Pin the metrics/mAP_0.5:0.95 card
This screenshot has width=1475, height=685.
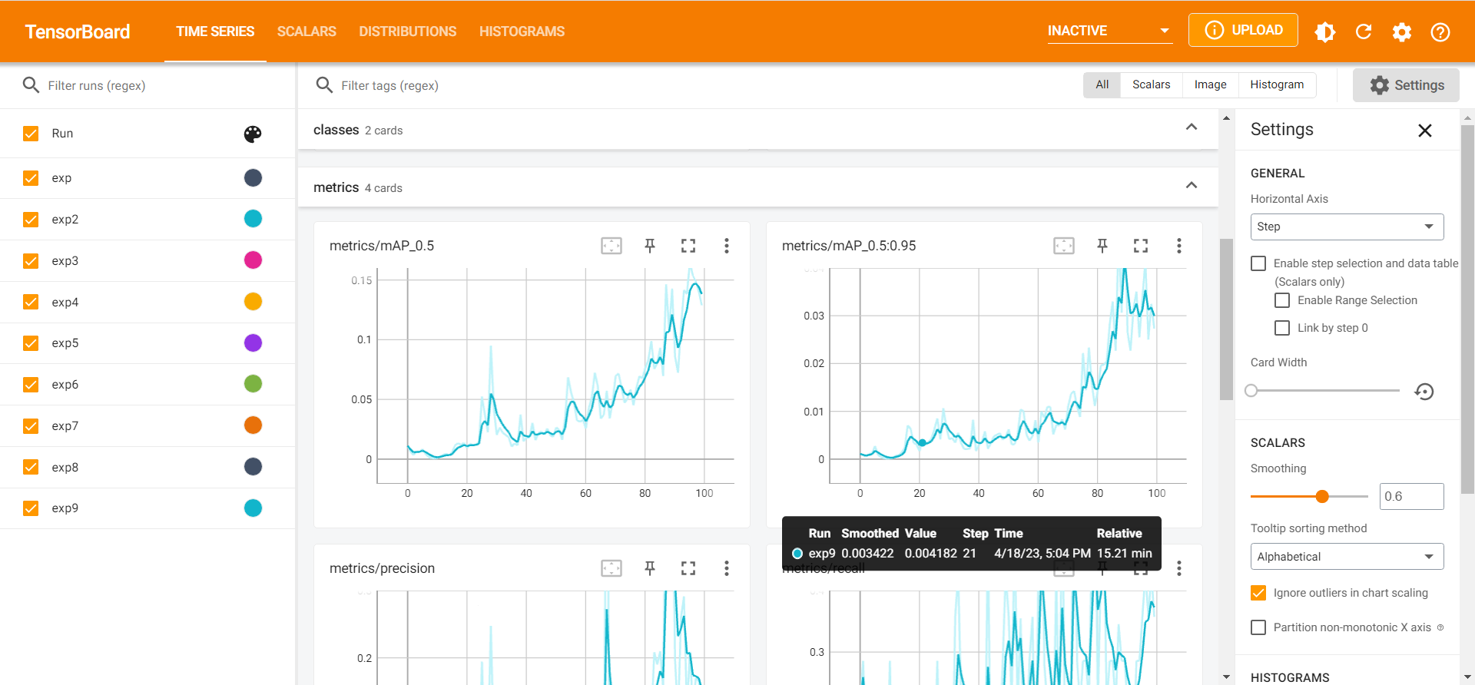point(1102,246)
